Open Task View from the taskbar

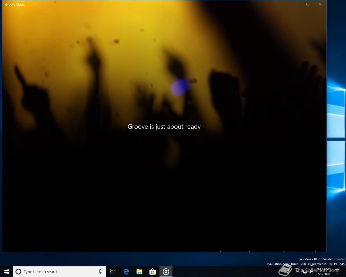coord(112,272)
